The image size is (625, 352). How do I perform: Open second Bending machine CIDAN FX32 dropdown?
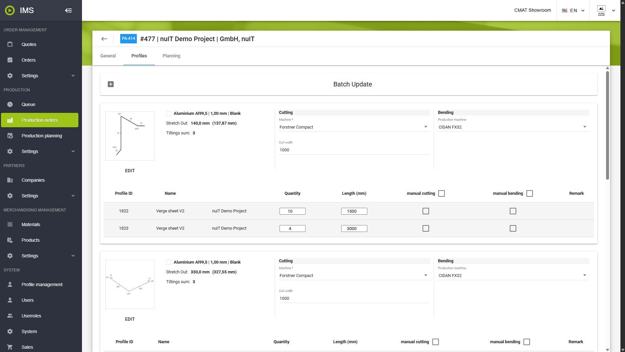(513, 276)
